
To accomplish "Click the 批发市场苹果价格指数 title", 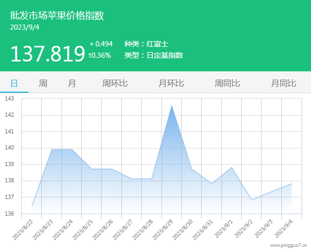I will tap(57, 16).
